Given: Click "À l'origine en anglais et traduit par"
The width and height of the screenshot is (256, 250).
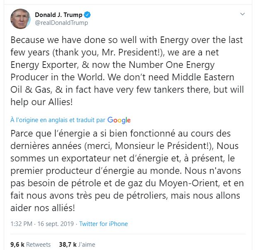Looking at the screenshot, I should click(58, 120).
